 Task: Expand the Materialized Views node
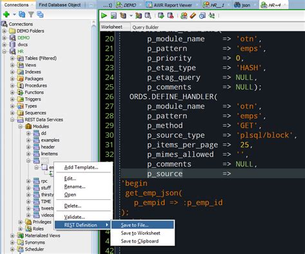pos(12,235)
